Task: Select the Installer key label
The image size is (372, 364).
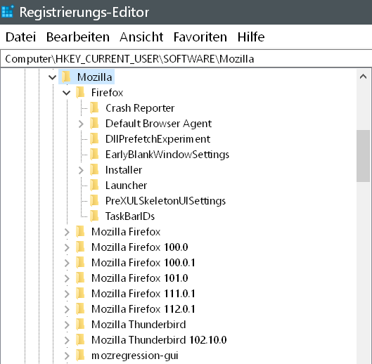Action: [124, 170]
